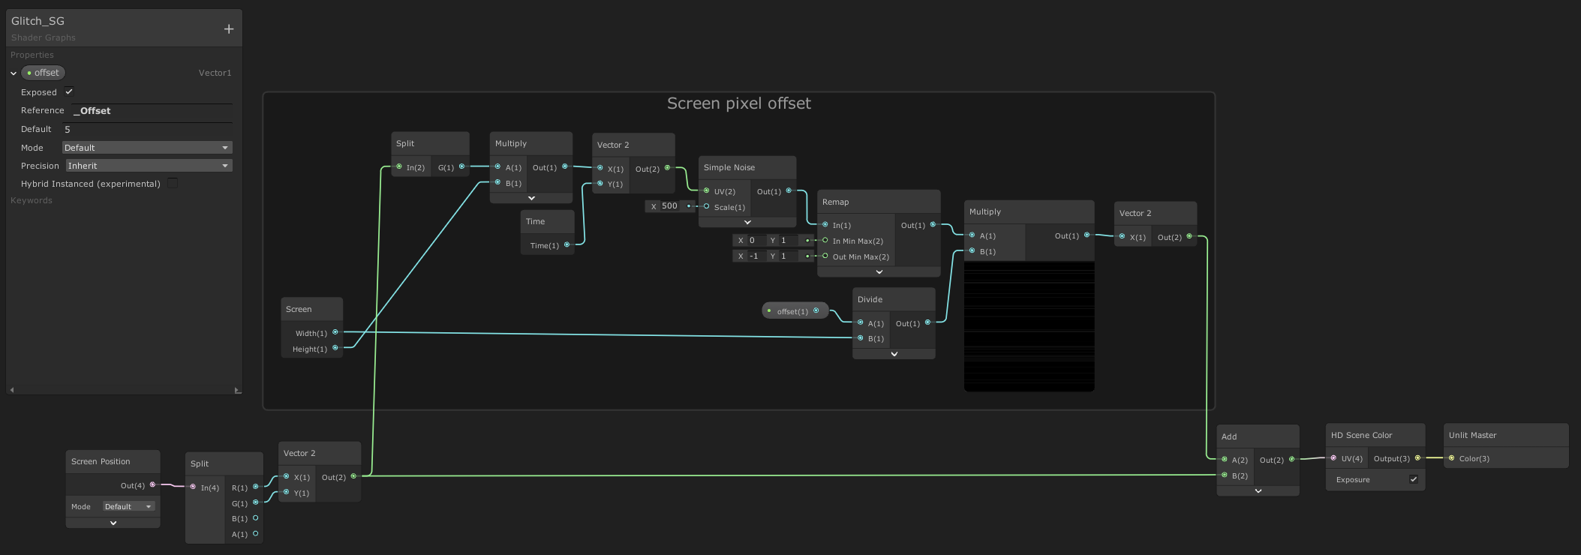This screenshot has width=1581, height=555.
Task: Enable Hybrid Instanced (experimental) checkbox
Action: click(x=173, y=183)
